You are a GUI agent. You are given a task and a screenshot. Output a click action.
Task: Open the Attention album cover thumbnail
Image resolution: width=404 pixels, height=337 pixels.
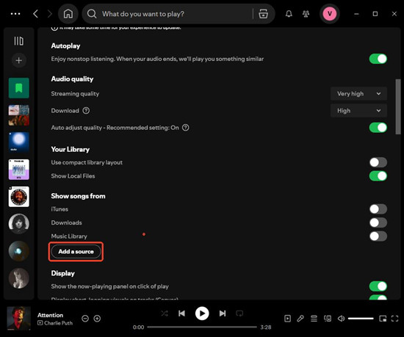tap(18, 319)
